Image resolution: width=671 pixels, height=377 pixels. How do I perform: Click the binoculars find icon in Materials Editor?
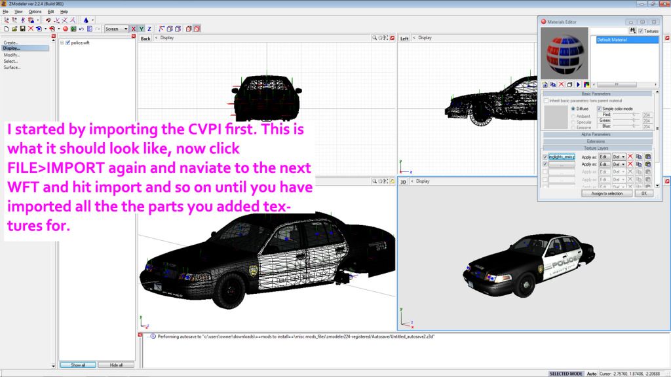[x=632, y=31]
